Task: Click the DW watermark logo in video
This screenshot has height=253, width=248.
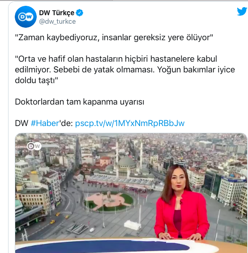Action: 34,146
